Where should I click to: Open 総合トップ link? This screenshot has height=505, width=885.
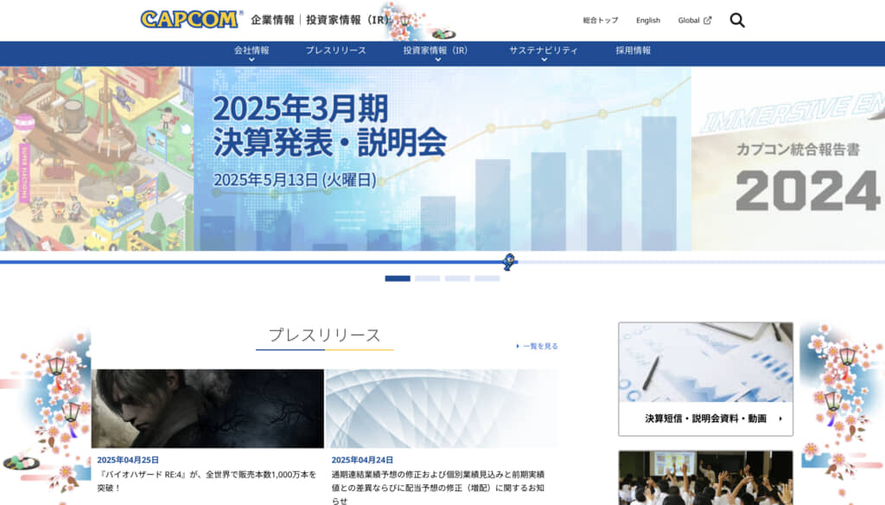pyautogui.click(x=601, y=21)
